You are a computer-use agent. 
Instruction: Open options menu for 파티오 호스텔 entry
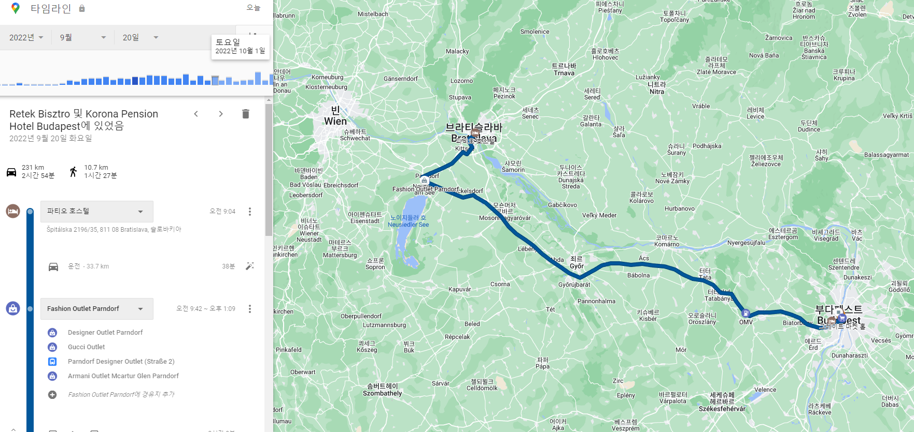point(250,212)
